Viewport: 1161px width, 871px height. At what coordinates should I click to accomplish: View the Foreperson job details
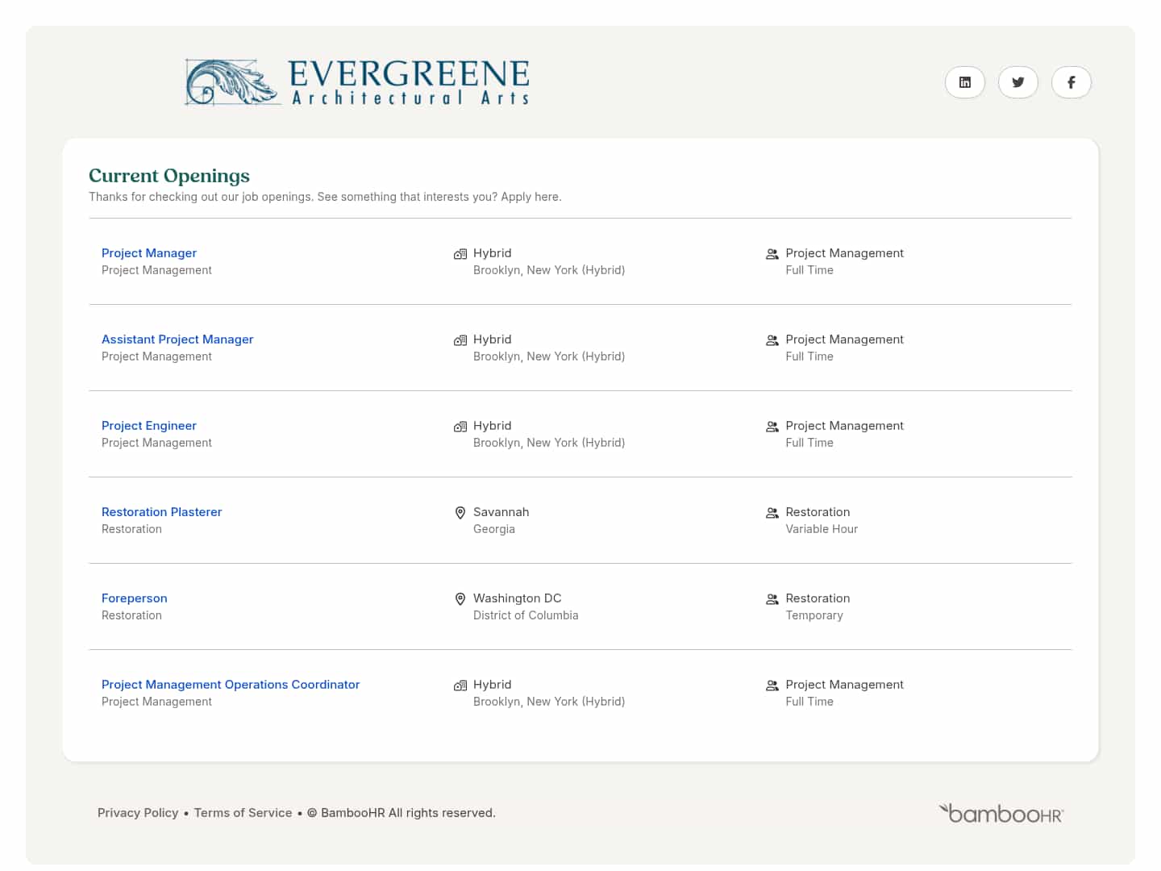[x=134, y=598]
